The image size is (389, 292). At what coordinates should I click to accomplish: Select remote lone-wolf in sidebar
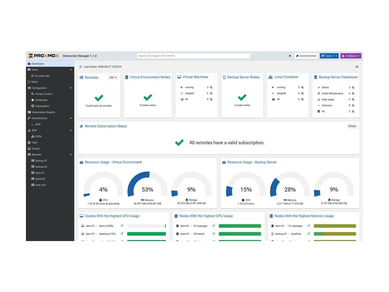coord(50,185)
